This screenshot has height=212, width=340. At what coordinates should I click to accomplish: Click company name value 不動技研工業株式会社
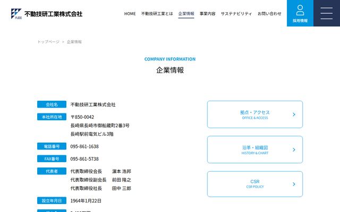click(x=93, y=105)
